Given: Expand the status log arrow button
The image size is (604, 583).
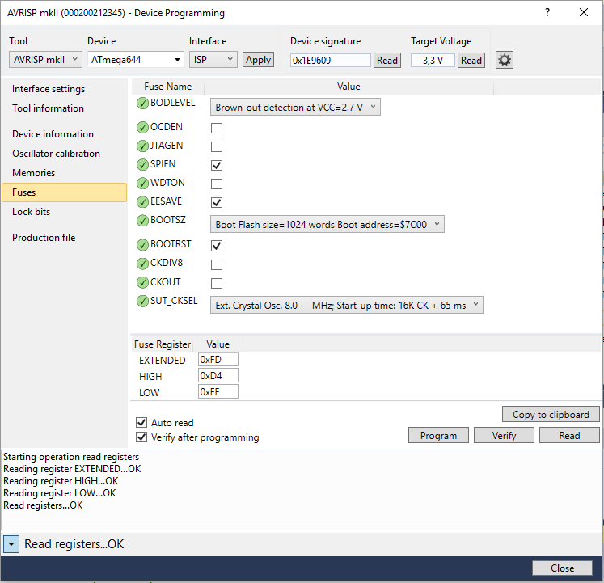Looking at the screenshot, I should (x=11, y=544).
